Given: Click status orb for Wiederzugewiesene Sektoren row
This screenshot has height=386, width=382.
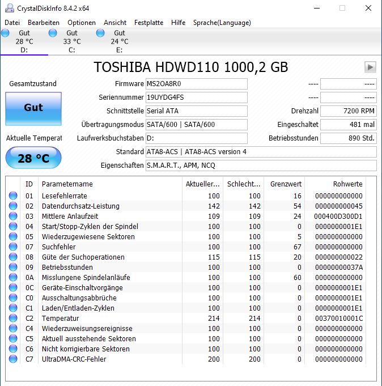Looking at the screenshot, I should pyautogui.click(x=13, y=236).
